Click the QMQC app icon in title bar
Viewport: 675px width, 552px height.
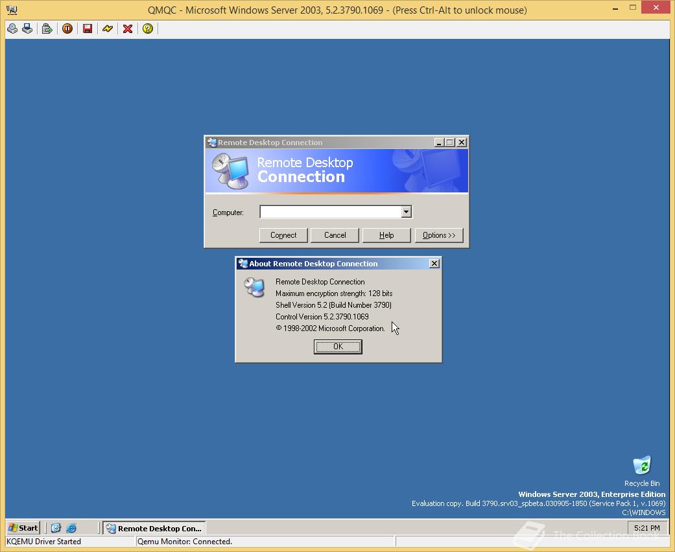pos(12,10)
